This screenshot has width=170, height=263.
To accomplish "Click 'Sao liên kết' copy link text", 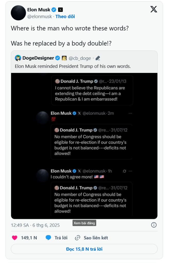I will point(96,238).
